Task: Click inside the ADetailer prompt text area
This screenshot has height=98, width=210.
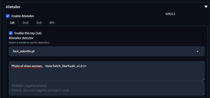Action: click(x=107, y=71)
